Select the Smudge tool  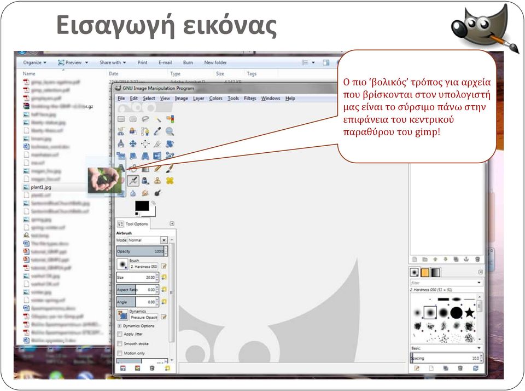[145, 193]
